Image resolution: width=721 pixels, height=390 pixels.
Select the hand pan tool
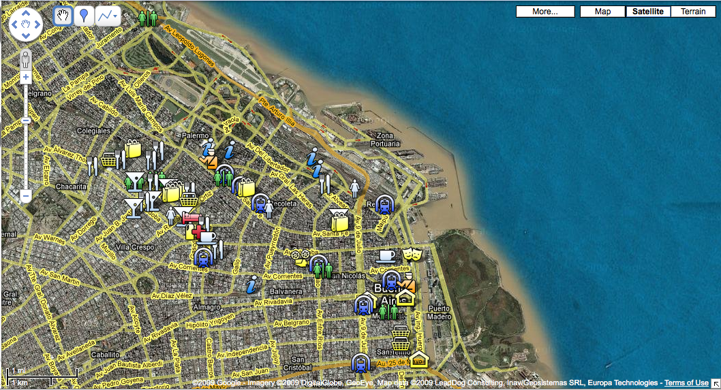[63, 16]
